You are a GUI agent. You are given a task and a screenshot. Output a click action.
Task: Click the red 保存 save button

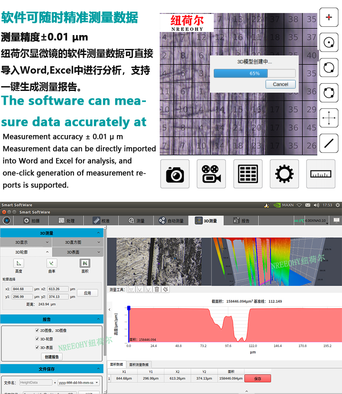[x=258, y=378]
